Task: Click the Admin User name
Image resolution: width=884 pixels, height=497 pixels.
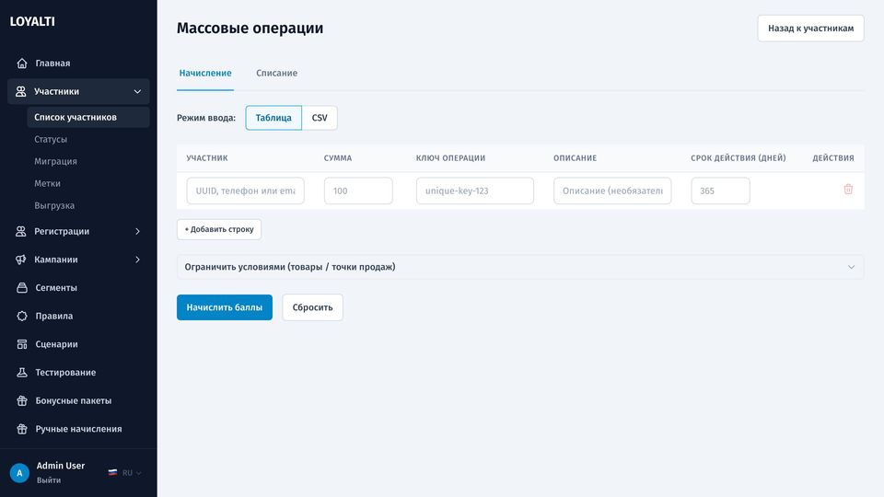Action: (x=61, y=466)
